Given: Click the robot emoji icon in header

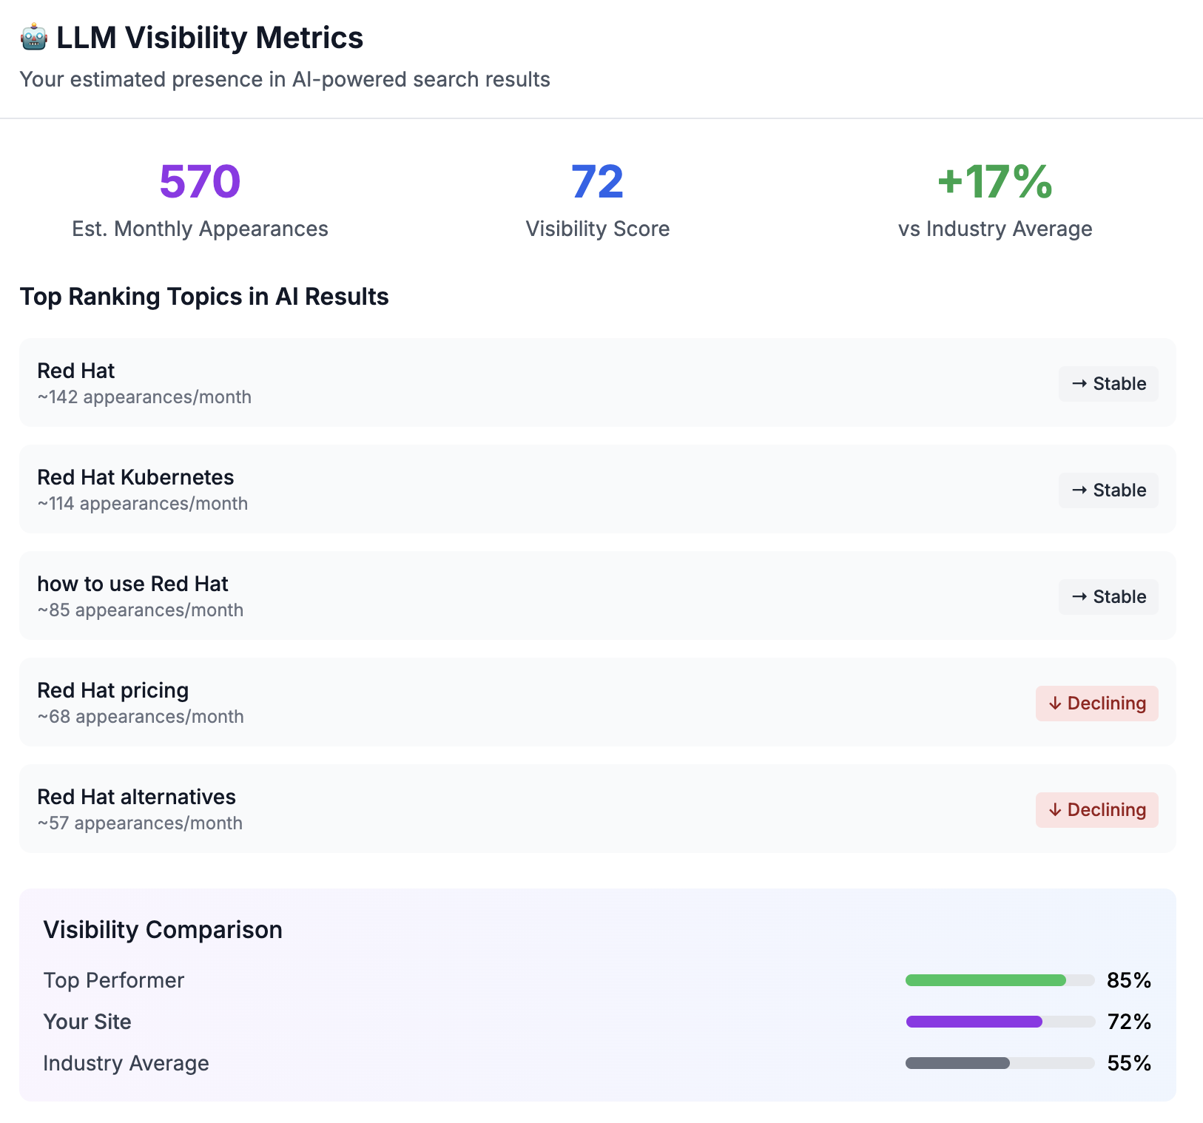Looking at the screenshot, I should [34, 37].
